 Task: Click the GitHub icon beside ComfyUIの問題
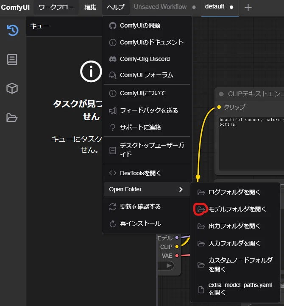click(x=113, y=26)
